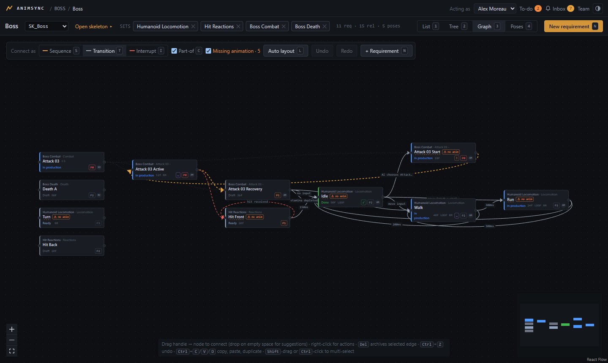The height and width of the screenshot is (363, 608).
Task: Click the no anim warning on Attack 03 Start
Action: [x=451, y=152]
